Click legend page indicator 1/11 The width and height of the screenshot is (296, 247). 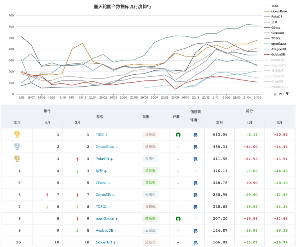(x=281, y=94)
